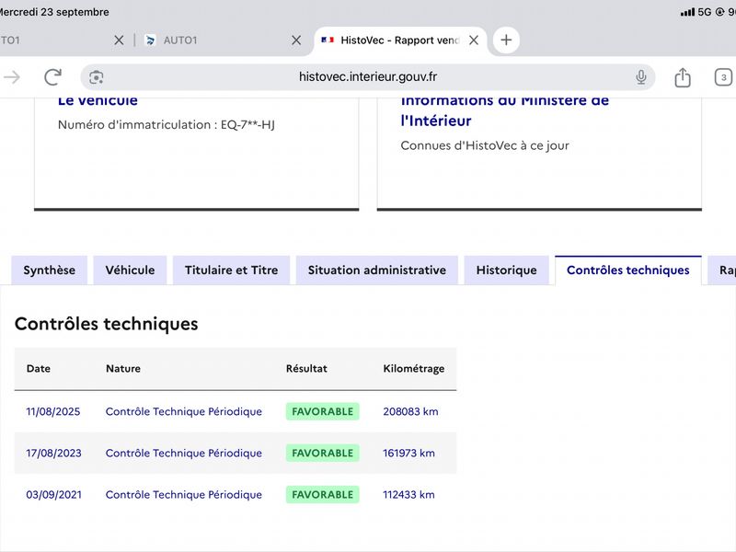The image size is (736, 552).
Task: Click the FAVORABLE badge for 17/08/2023
Action: pos(323,453)
